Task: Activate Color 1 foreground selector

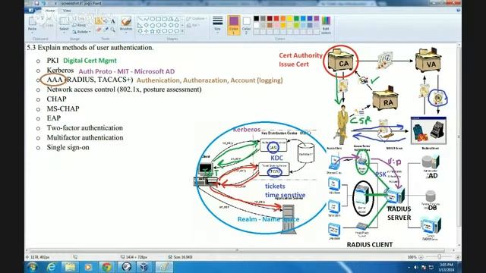Action: [234, 25]
